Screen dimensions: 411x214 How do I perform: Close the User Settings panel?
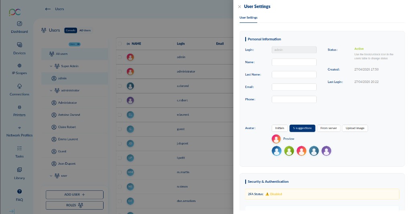(x=239, y=6)
